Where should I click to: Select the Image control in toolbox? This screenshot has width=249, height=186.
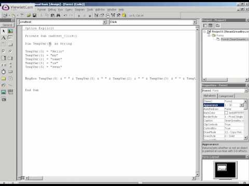pyautogui.click(x=3, y=92)
